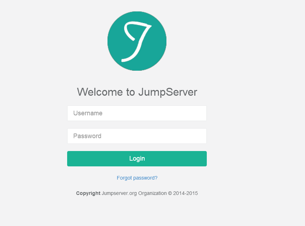This screenshot has height=226, width=305.
Task: Click the bold Copyright word in footer
Action: pos(88,193)
